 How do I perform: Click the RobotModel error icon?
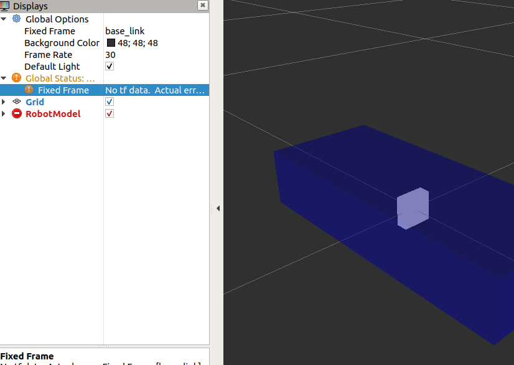click(17, 113)
